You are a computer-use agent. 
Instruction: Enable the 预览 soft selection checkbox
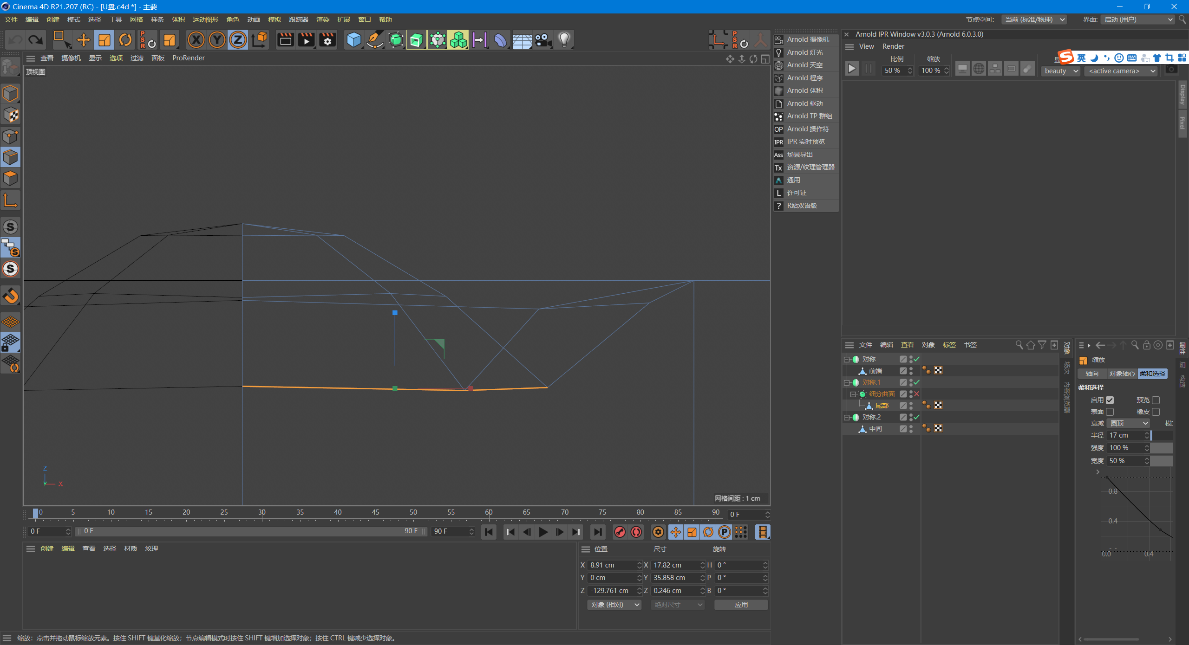1156,400
